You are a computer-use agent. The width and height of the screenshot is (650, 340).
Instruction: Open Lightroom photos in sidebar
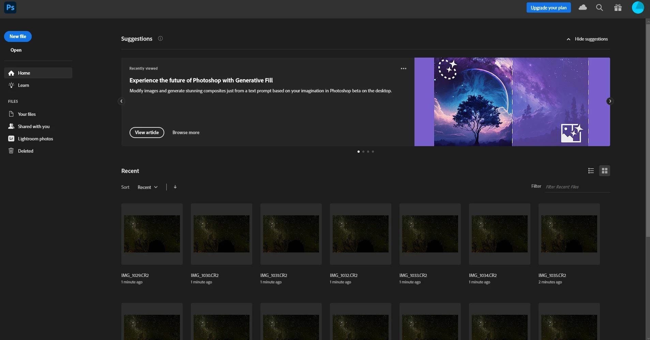pyautogui.click(x=38, y=139)
